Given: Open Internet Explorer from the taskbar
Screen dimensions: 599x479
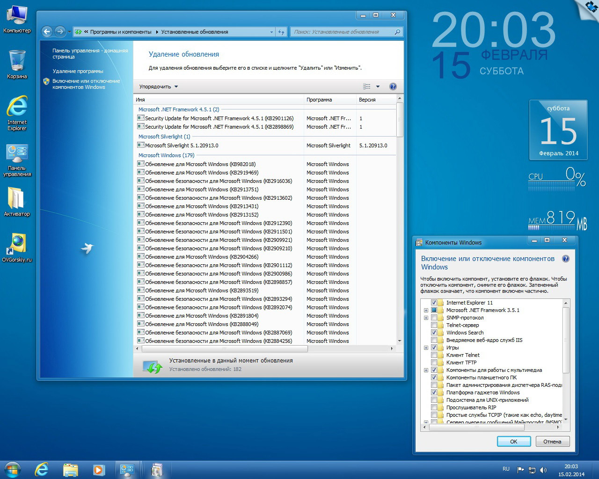Looking at the screenshot, I should click(42, 469).
